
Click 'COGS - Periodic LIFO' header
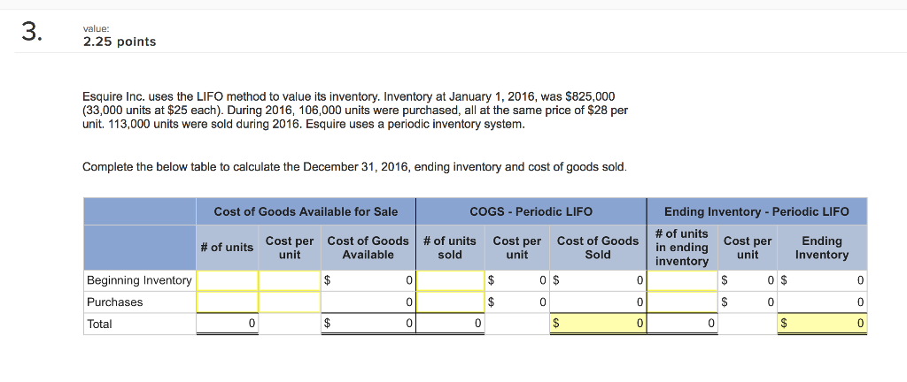click(x=531, y=211)
